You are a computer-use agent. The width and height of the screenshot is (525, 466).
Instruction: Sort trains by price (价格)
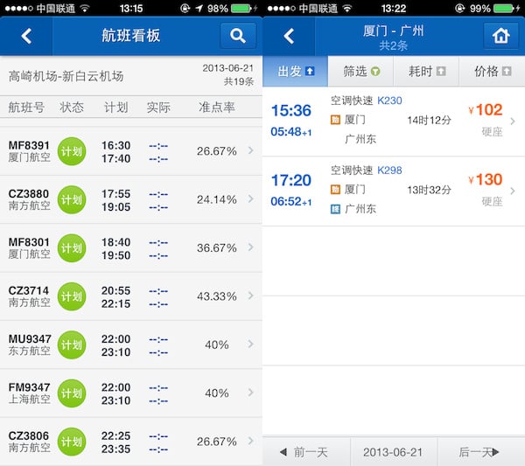[x=492, y=71]
